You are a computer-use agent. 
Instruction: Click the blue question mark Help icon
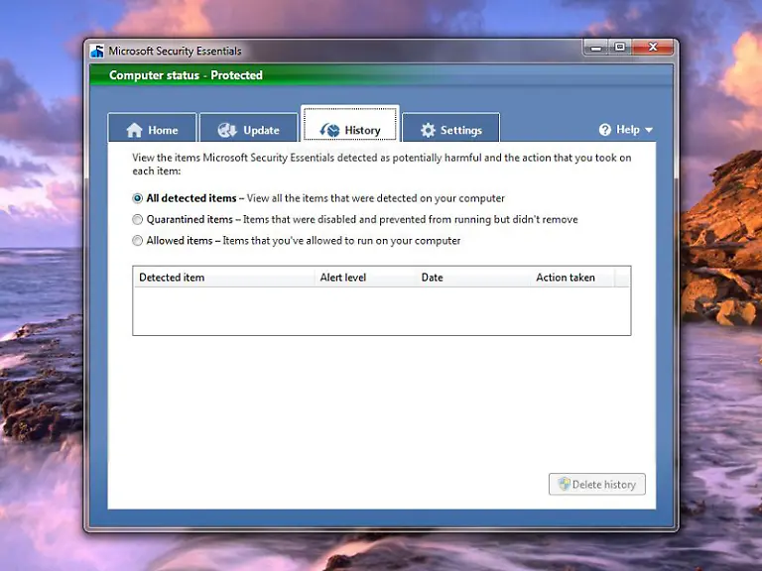605,130
